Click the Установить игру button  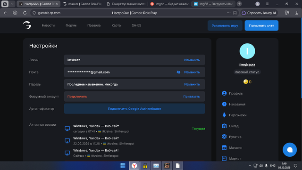pyautogui.click(x=225, y=25)
